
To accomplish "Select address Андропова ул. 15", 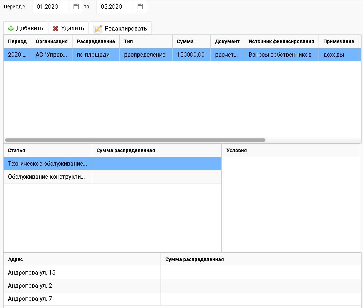I will (32, 273).
